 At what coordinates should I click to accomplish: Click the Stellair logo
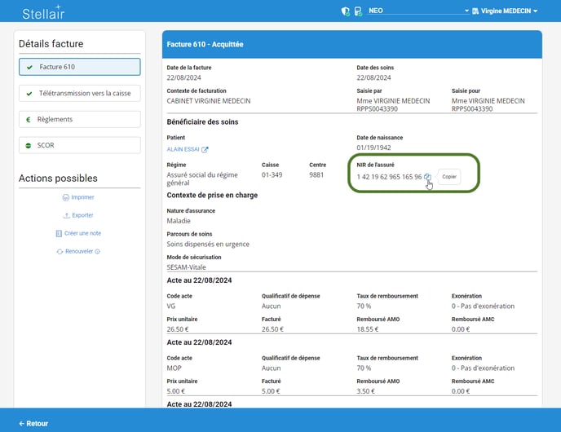[43, 12]
